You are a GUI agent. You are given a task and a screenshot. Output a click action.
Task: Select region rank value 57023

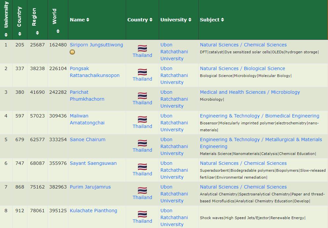(37, 116)
